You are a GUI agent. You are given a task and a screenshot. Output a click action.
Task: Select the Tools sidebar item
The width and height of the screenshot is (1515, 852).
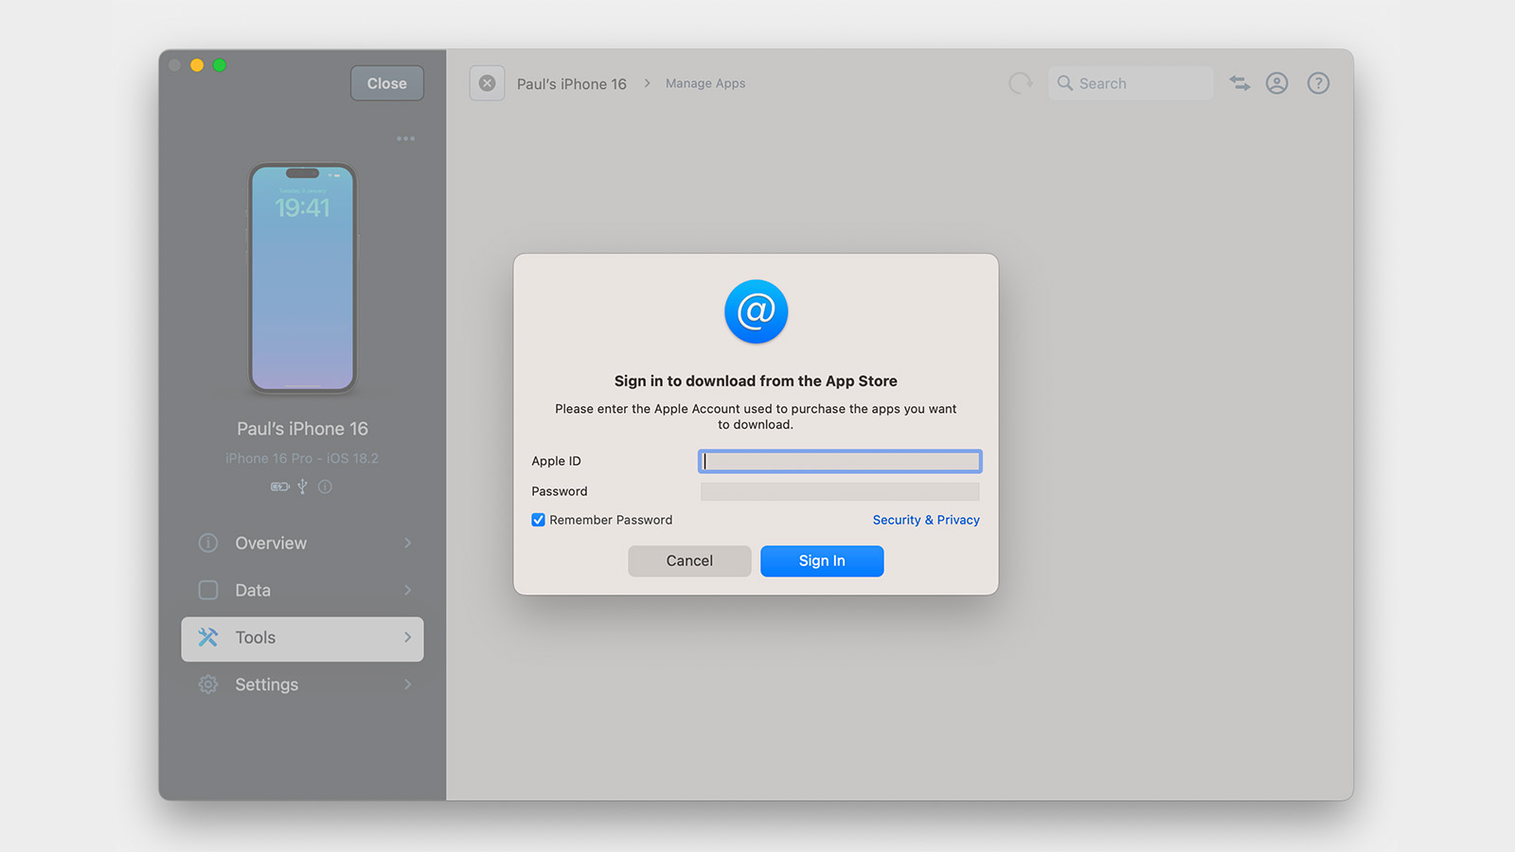coord(302,639)
